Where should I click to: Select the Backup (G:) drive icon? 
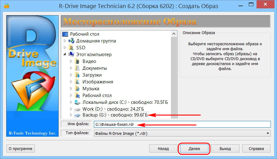(77, 115)
